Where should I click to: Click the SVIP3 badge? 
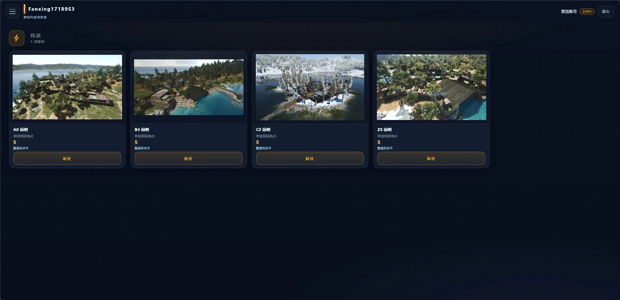(x=587, y=12)
